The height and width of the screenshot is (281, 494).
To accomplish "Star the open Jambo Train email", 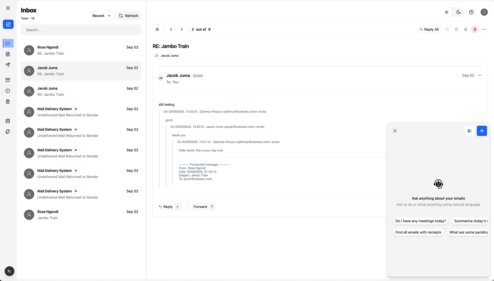I will click(x=447, y=29).
